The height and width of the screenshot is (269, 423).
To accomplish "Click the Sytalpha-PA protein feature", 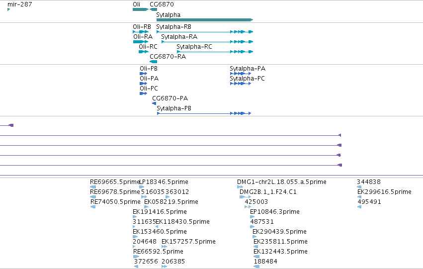I will pyautogui.click(x=241, y=74).
